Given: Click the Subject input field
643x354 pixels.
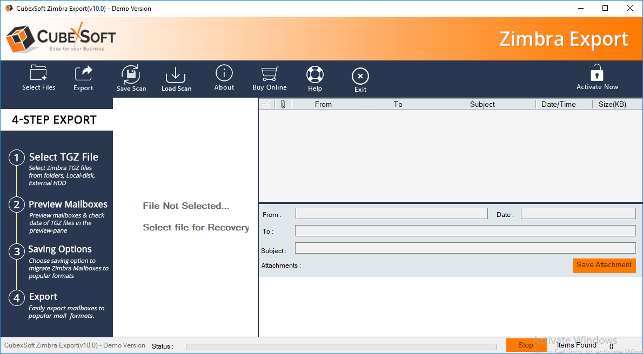Looking at the screenshot, I should (x=465, y=248).
